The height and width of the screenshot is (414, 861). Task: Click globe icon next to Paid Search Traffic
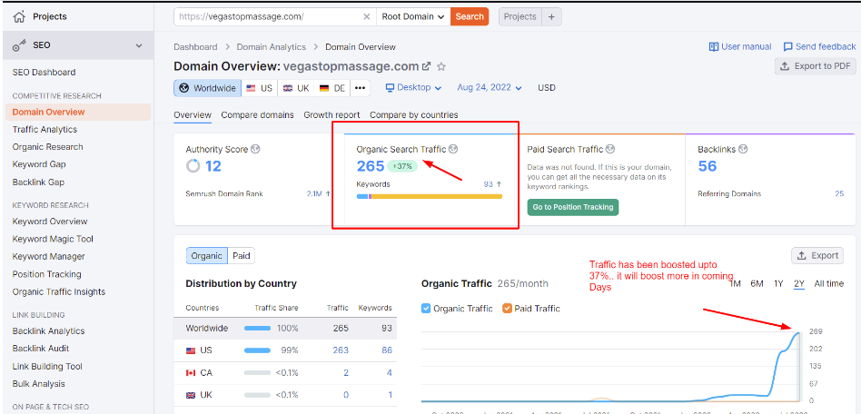coord(610,149)
